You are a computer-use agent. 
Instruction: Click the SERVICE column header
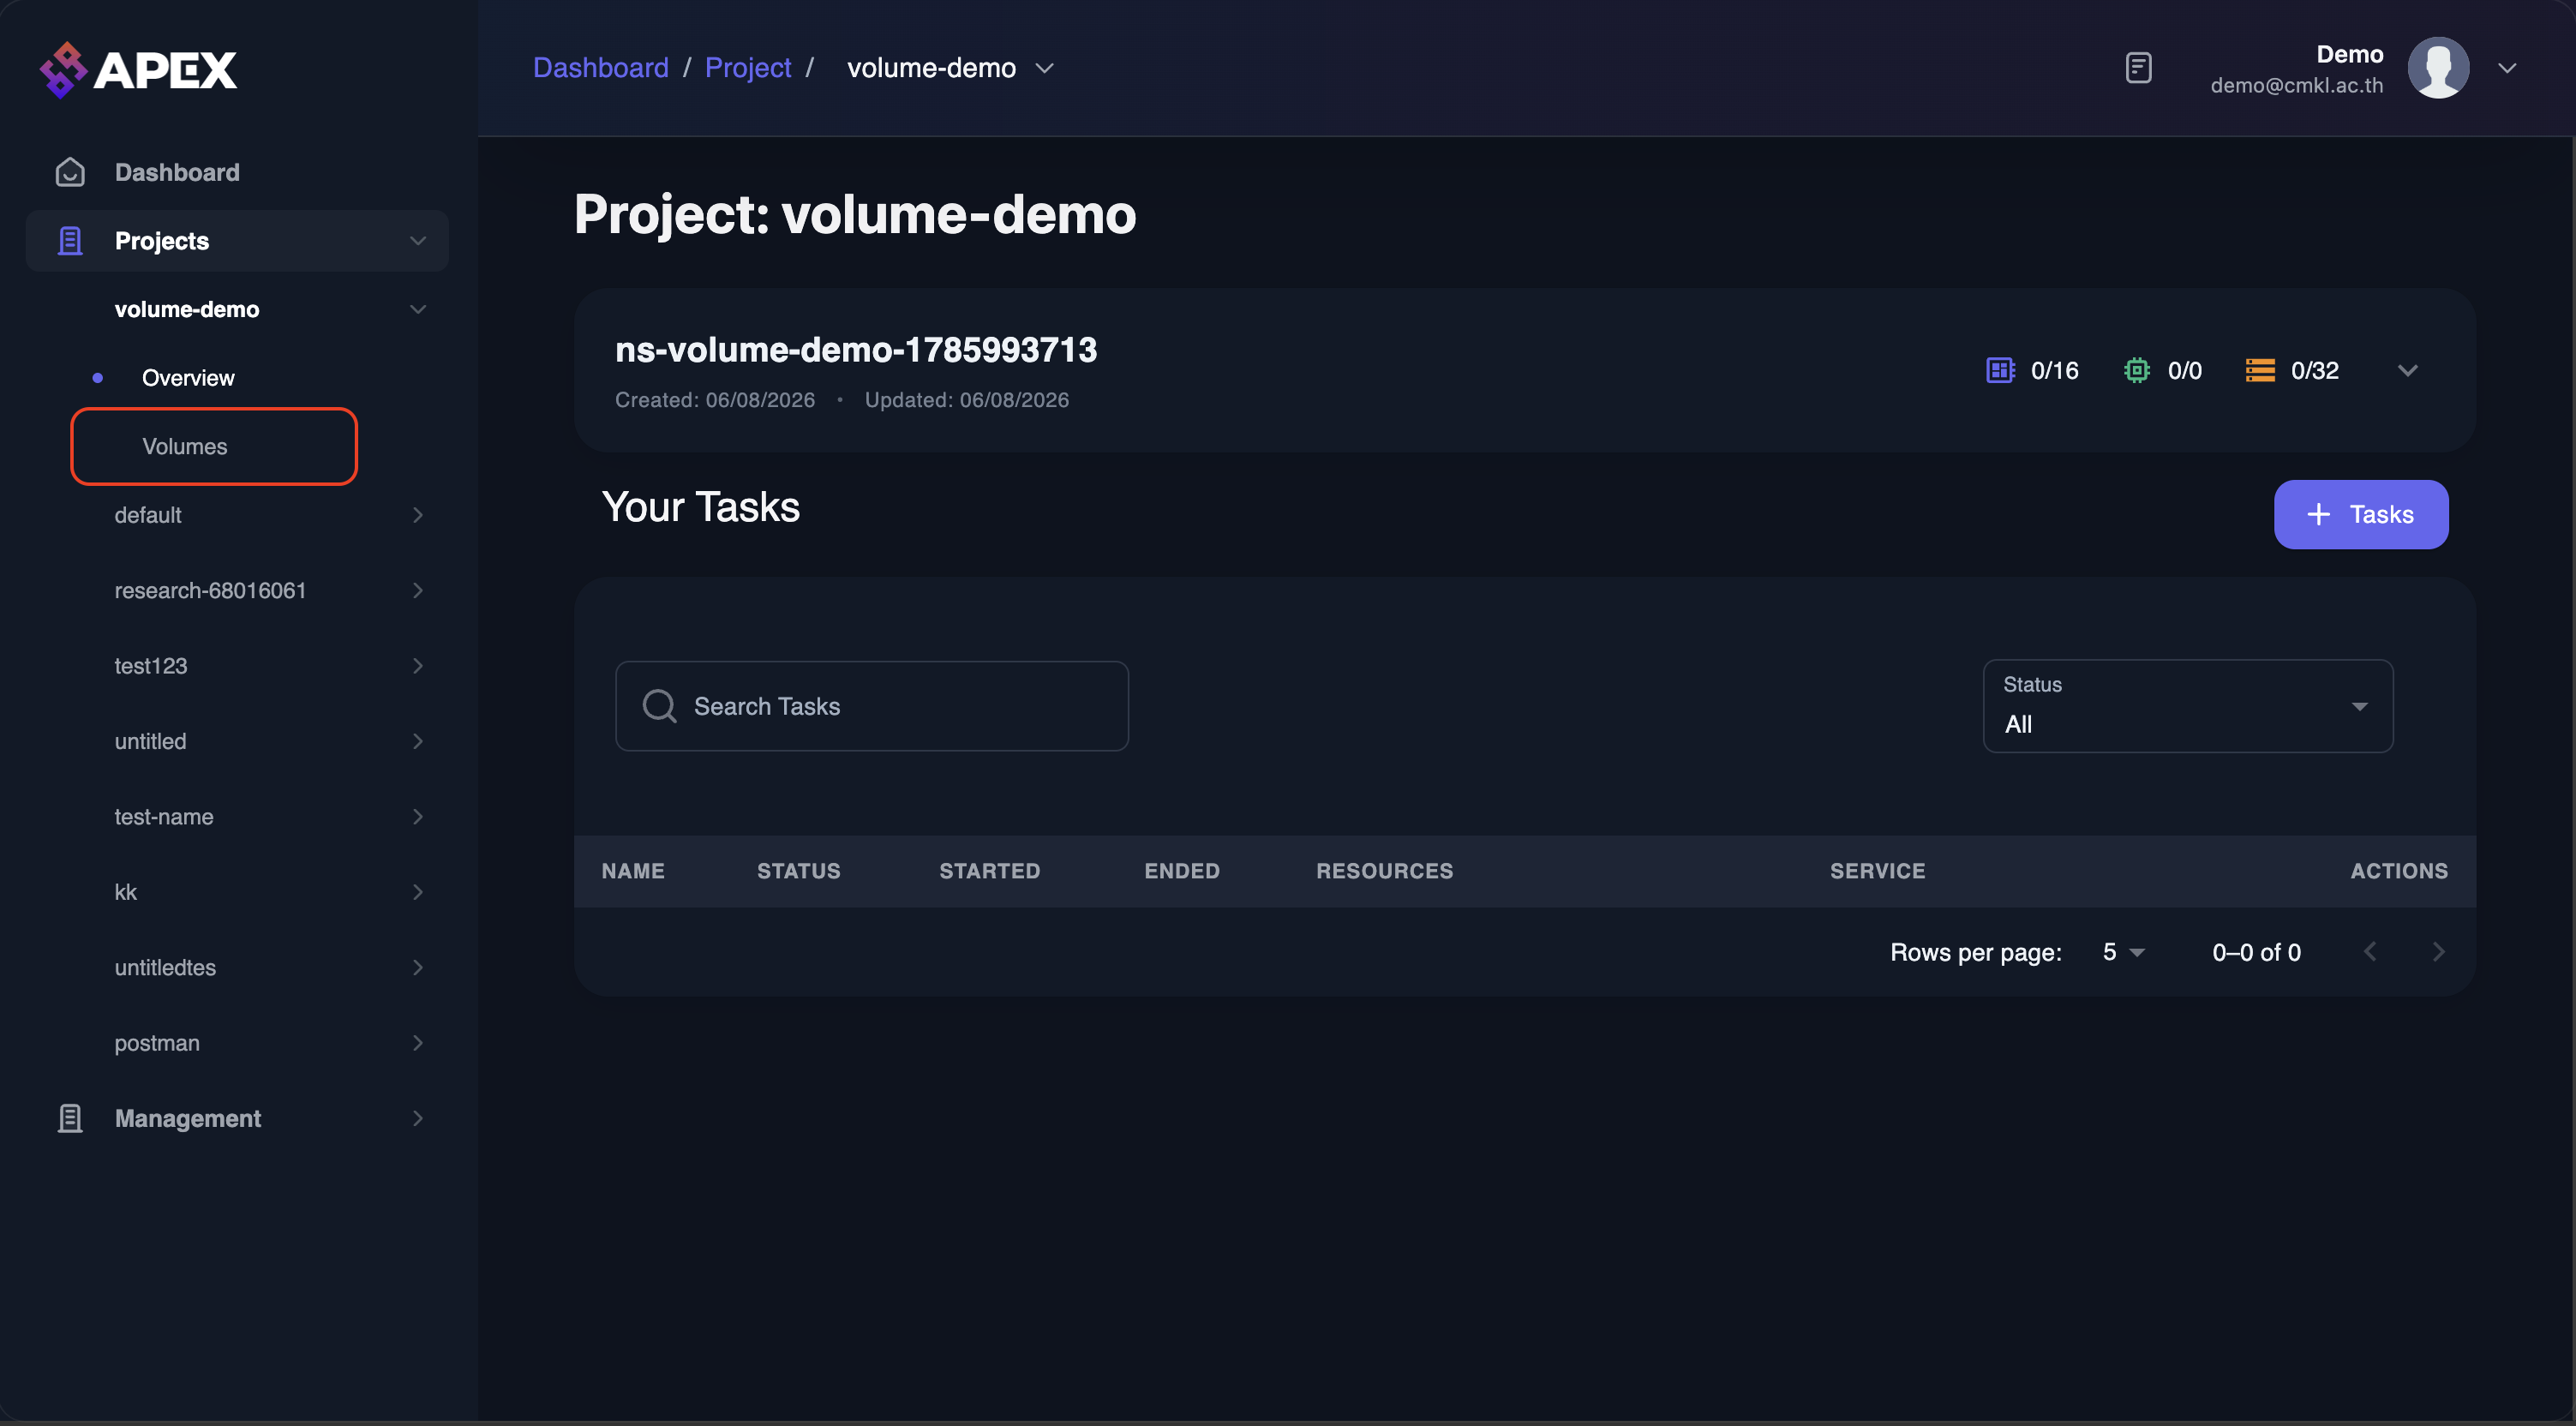[1878, 871]
